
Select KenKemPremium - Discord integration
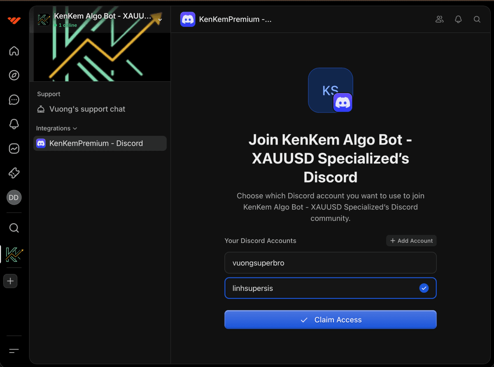(100, 143)
